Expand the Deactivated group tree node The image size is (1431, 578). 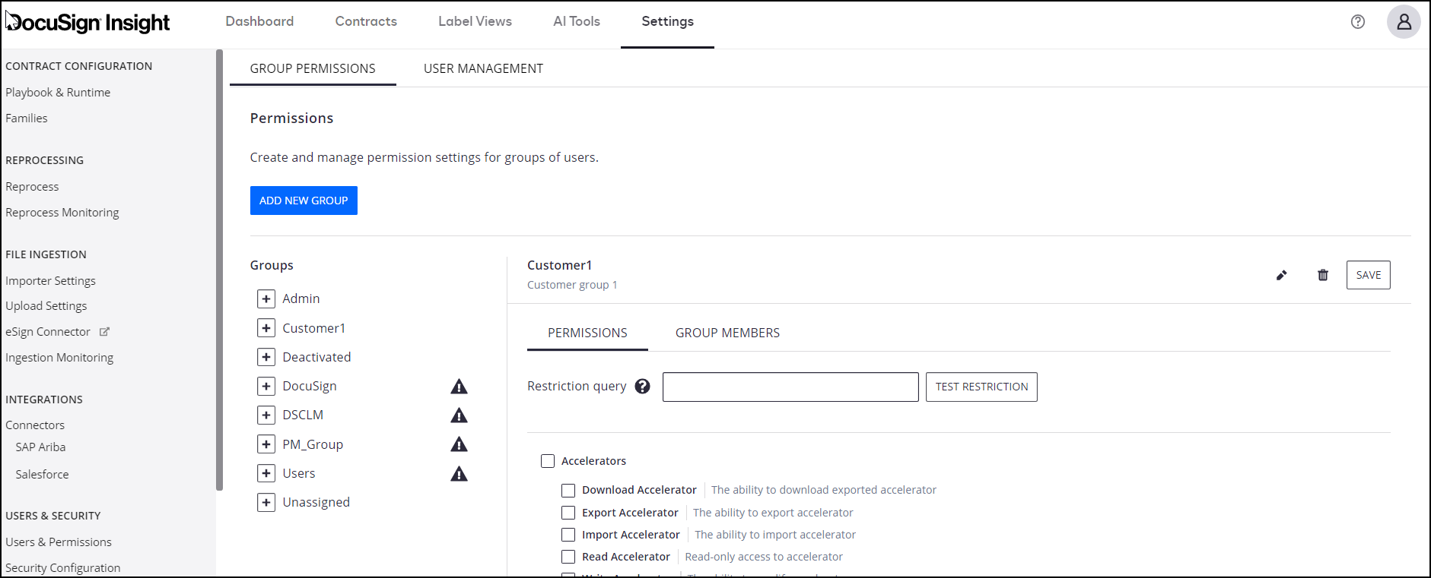266,358
